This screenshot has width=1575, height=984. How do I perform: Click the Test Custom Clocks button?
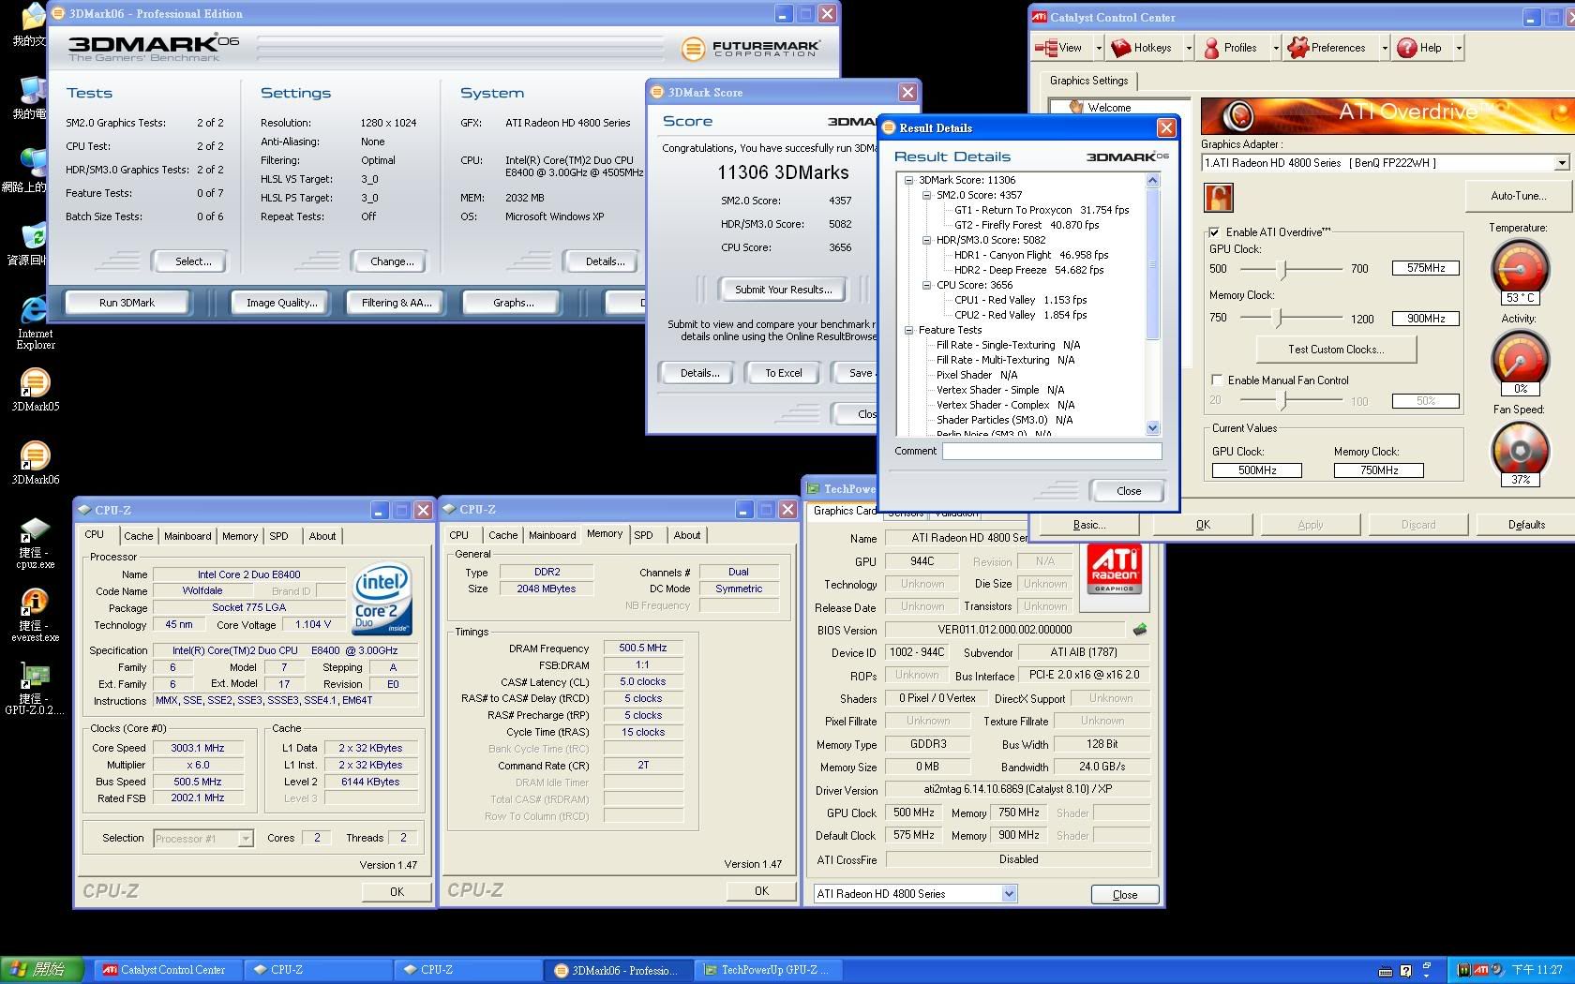point(1335,350)
